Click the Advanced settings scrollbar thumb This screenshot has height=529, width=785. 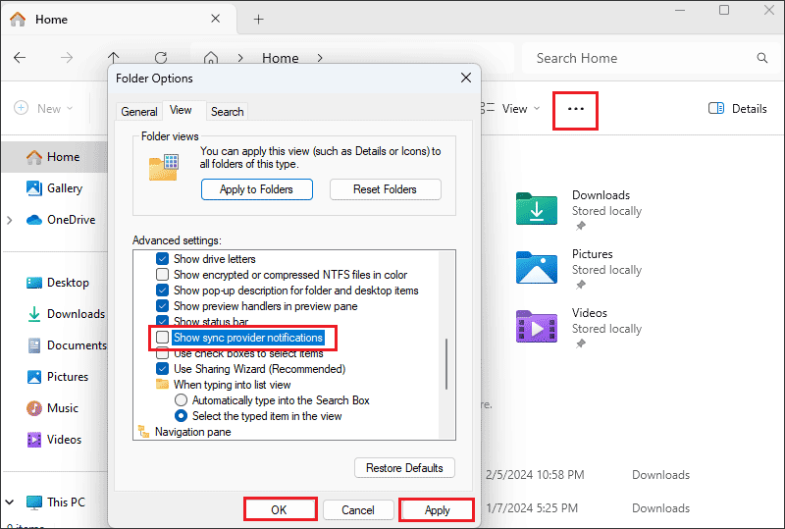point(446,364)
